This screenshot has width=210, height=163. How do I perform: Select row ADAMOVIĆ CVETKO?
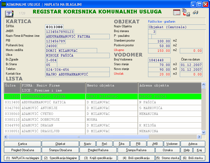click(x=103, y=114)
